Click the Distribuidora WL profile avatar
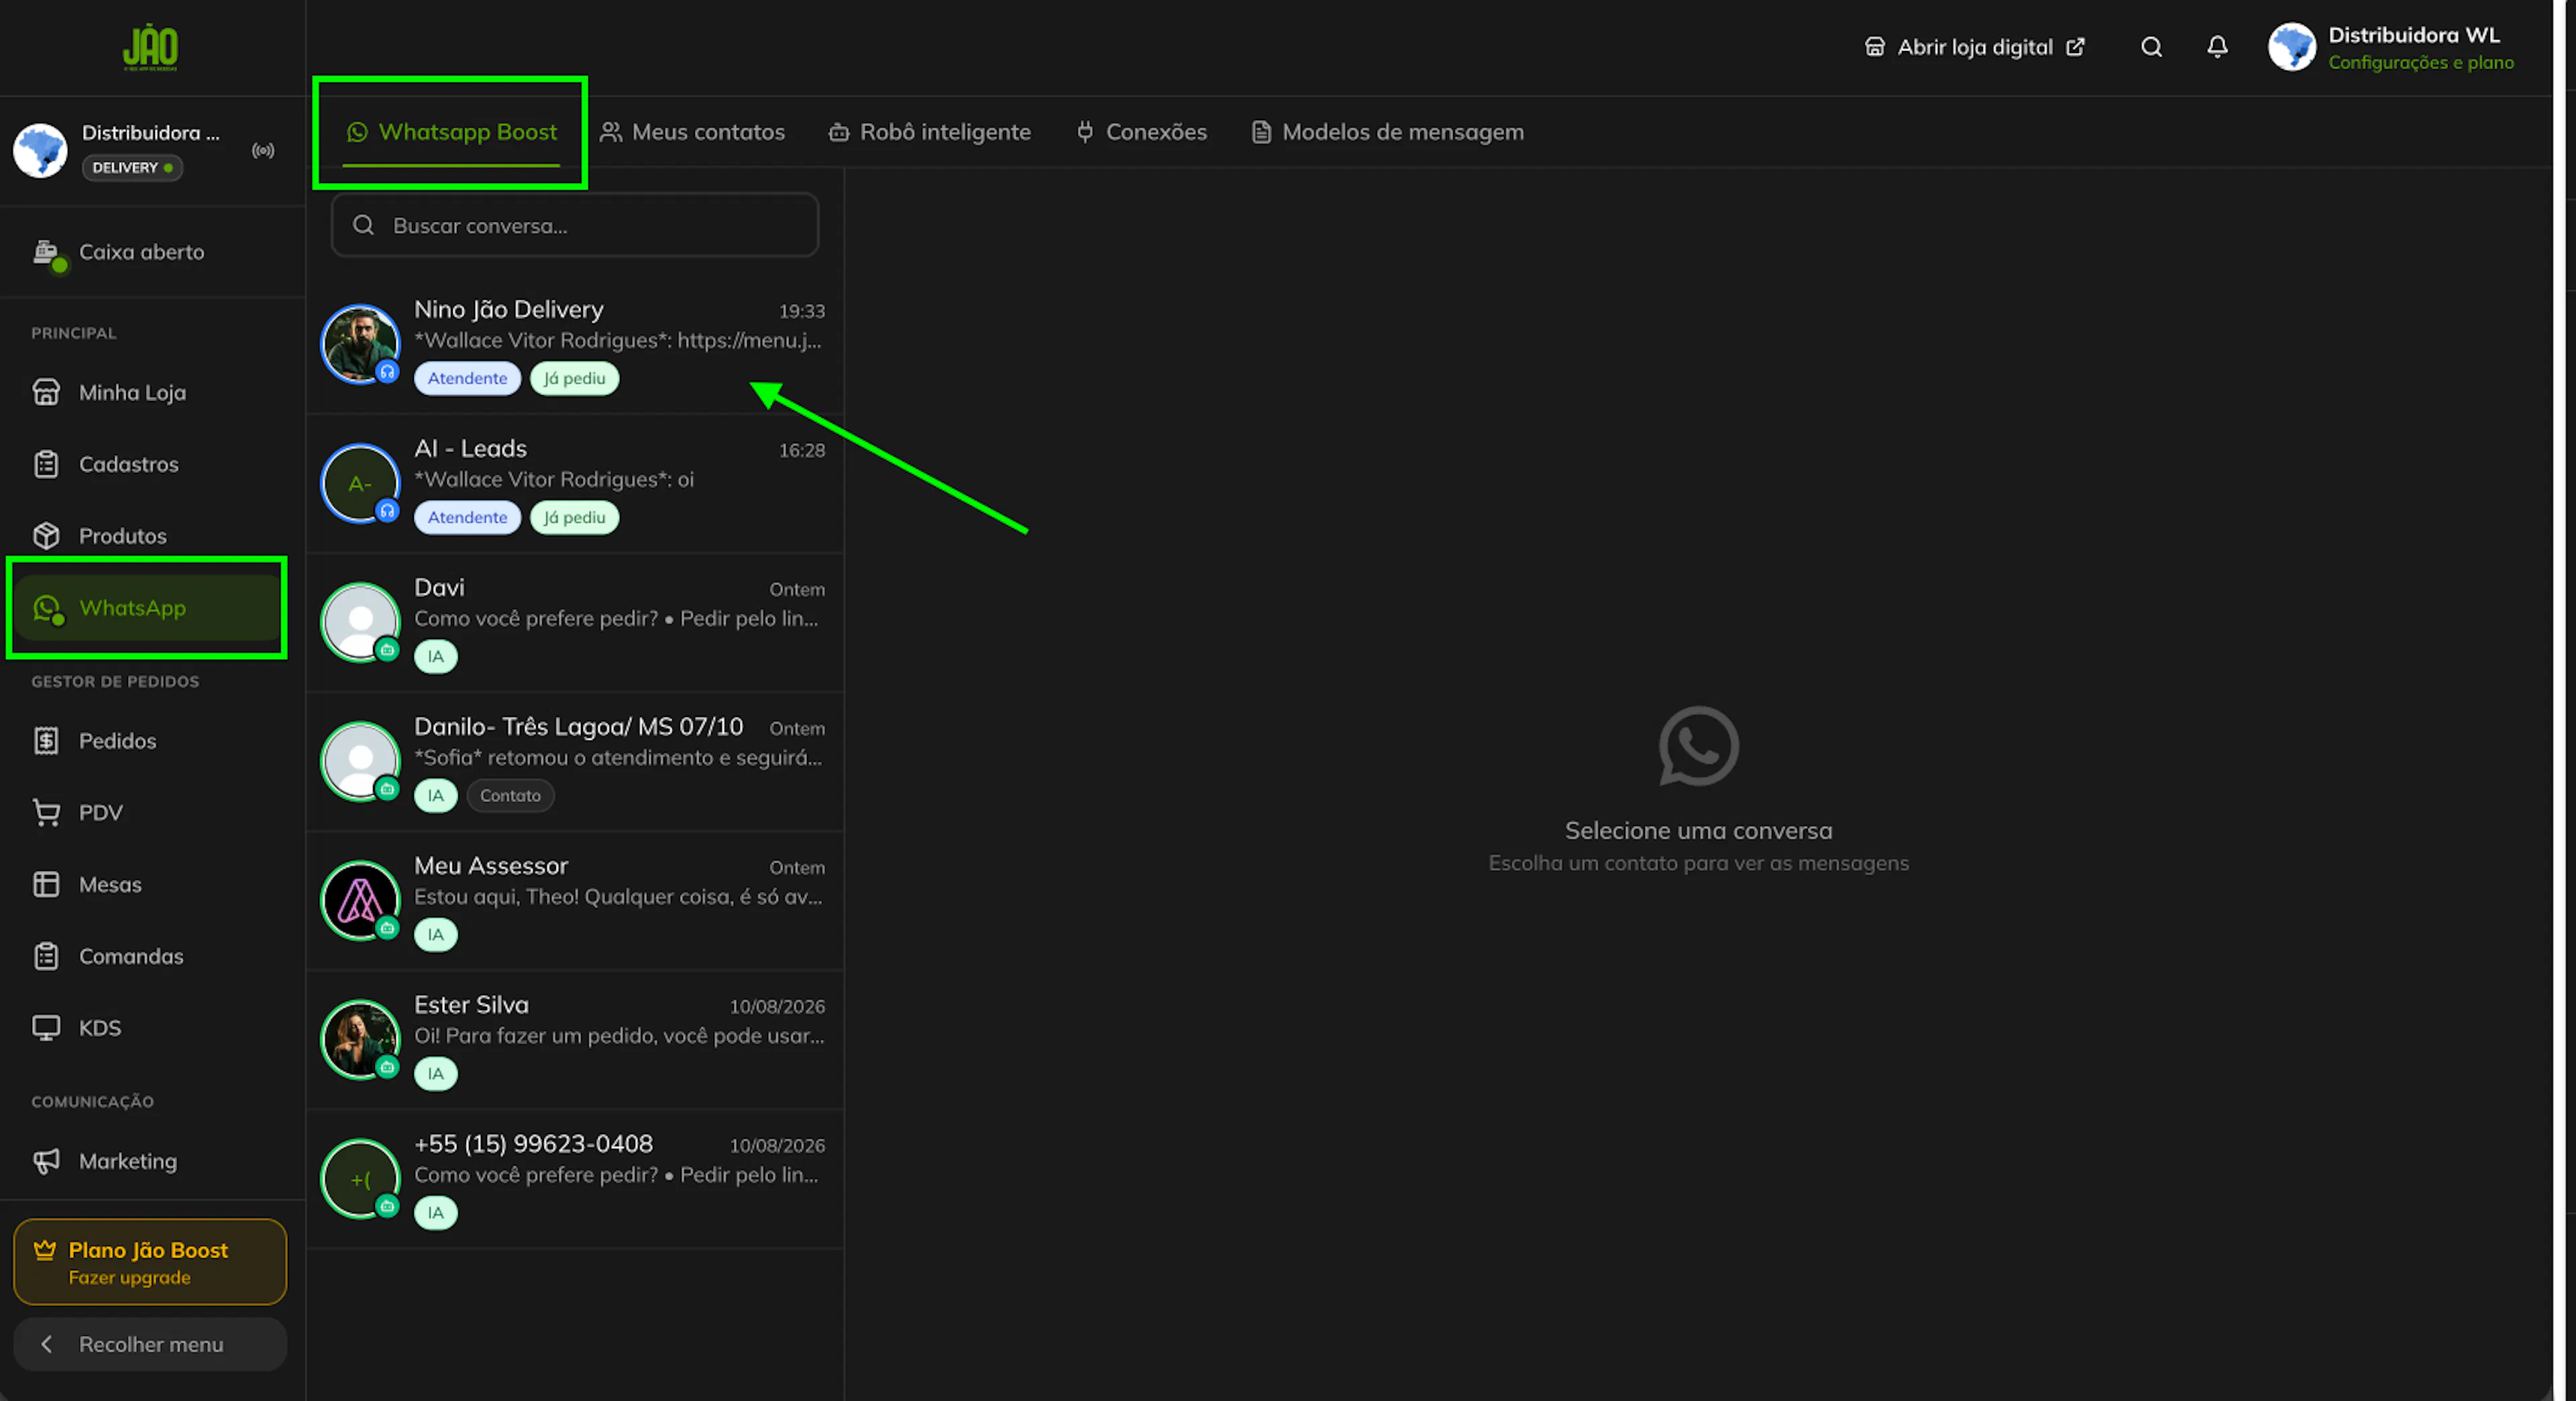Viewport: 2576px width, 1401px height. [2291, 47]
